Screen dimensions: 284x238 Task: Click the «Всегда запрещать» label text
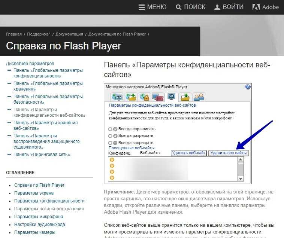(x=136, y=143)
